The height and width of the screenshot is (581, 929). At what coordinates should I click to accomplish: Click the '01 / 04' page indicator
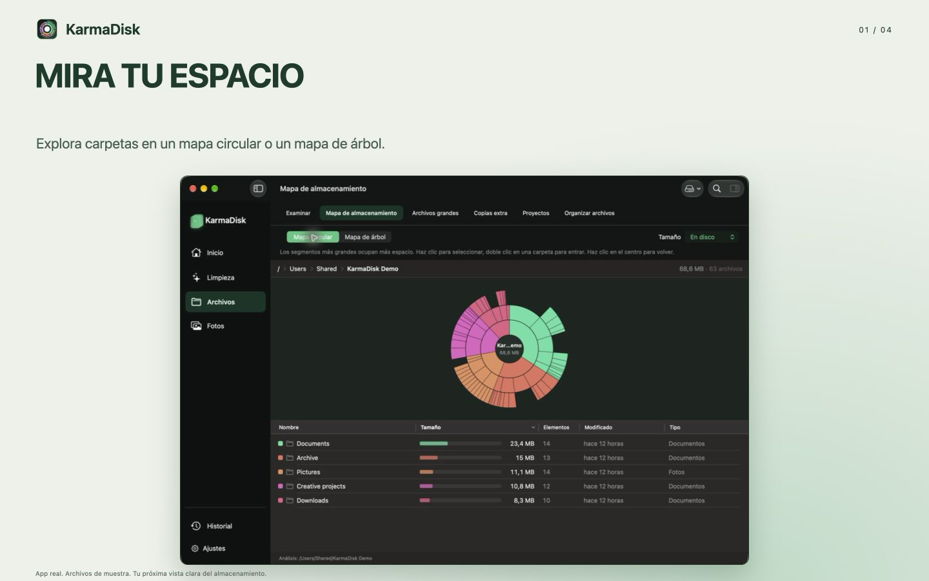[x=875, y=30]
